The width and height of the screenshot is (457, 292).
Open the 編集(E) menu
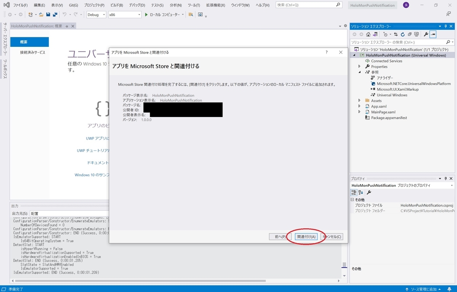(39, 5)
